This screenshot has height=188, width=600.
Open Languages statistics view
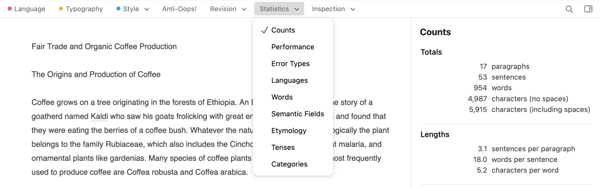pos(289,81)
